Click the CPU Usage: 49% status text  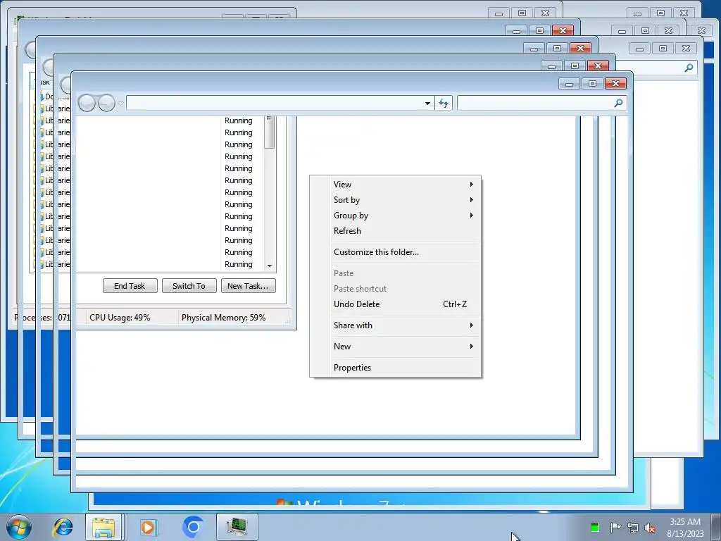tap(120, 318)
